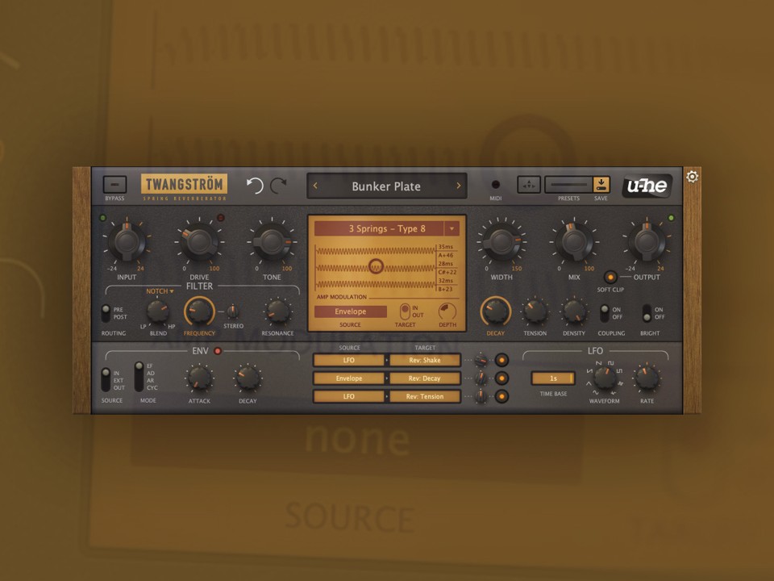Click the Bypass button
The height and width of the screenshot is (581, 774).
pos(114,185)
